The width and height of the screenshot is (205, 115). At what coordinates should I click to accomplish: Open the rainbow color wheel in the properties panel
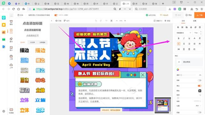[x=178, y=69]
